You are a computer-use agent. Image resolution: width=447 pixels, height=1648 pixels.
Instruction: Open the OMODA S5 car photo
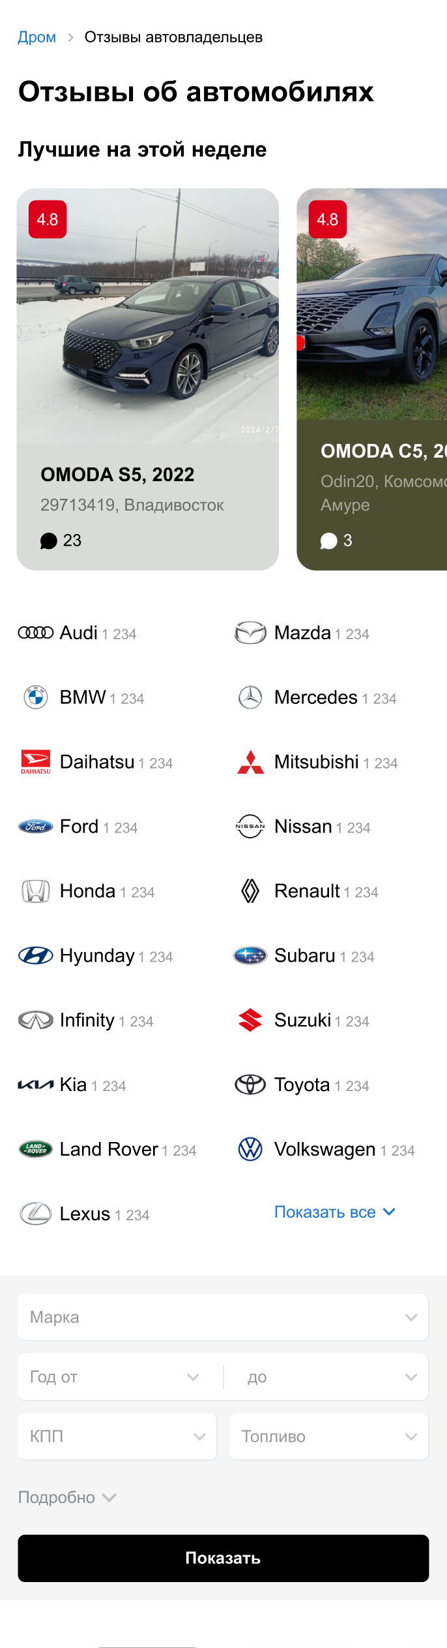(x=148, y=316)
